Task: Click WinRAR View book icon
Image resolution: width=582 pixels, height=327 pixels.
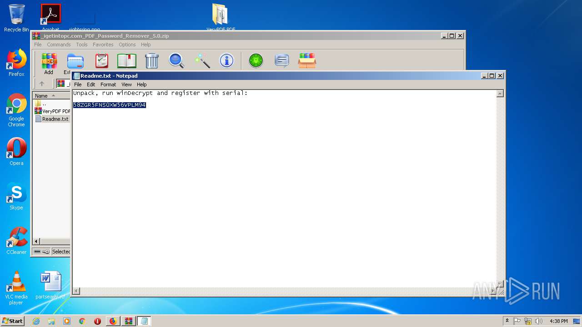Action: coord(127,60)
